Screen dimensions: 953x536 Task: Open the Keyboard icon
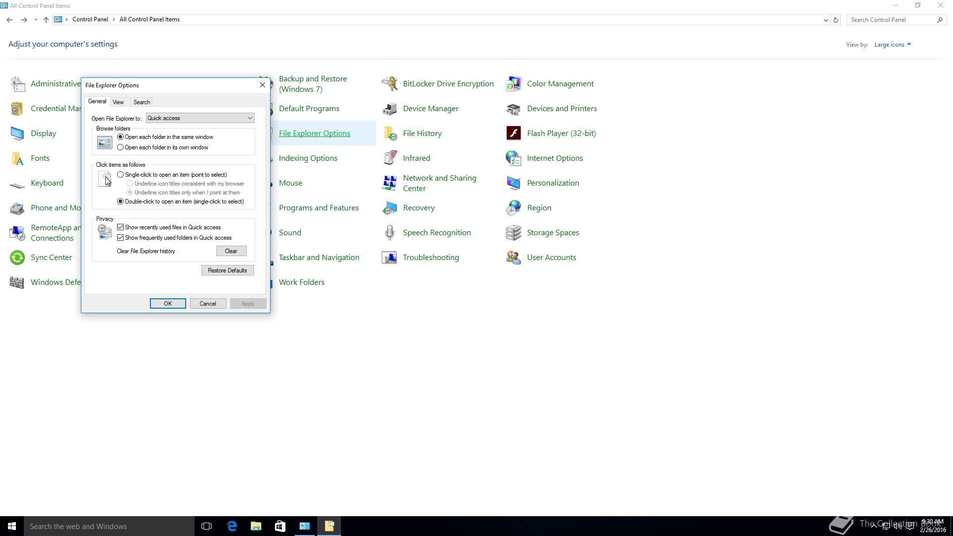coord(17,185)
